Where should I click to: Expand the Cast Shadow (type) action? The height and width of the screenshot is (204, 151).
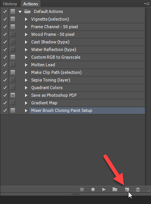click(x=26, y=42)
